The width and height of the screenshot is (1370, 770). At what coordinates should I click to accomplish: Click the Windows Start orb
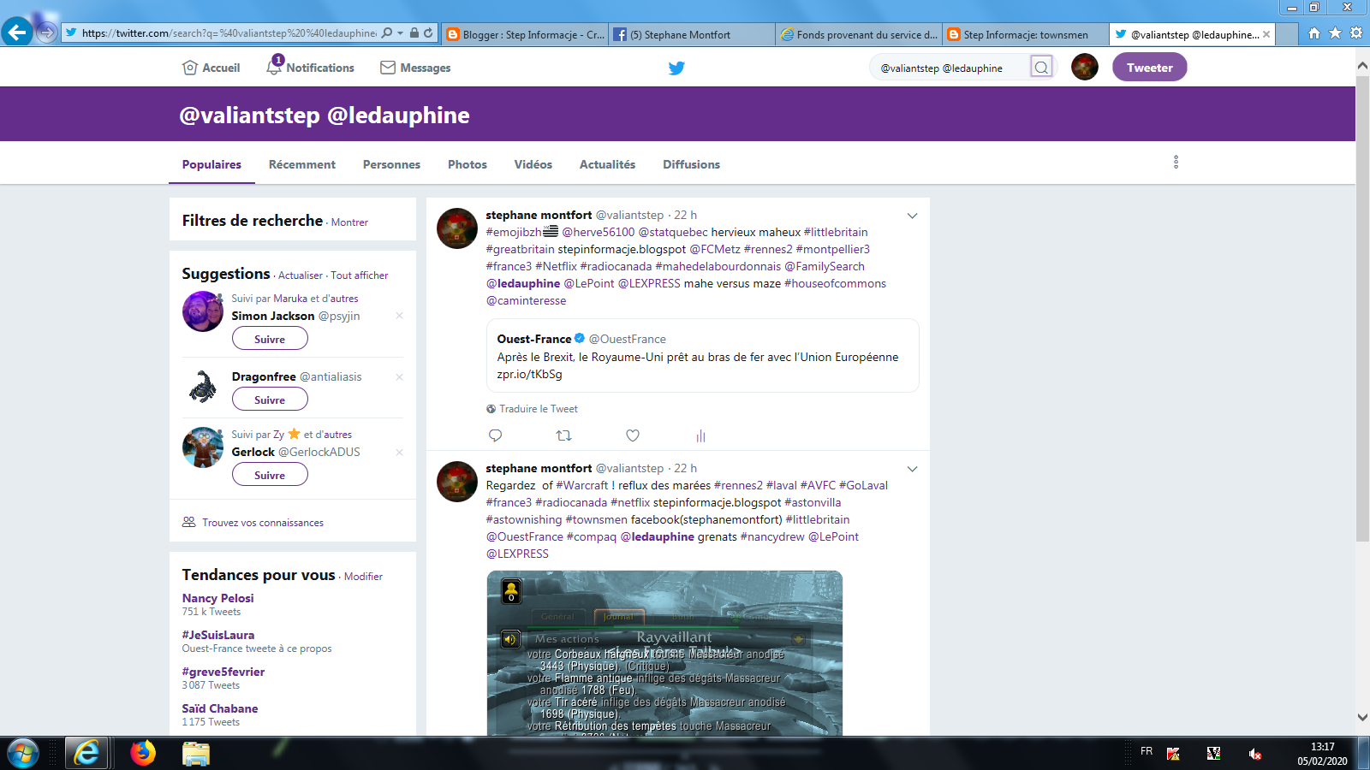22,754
